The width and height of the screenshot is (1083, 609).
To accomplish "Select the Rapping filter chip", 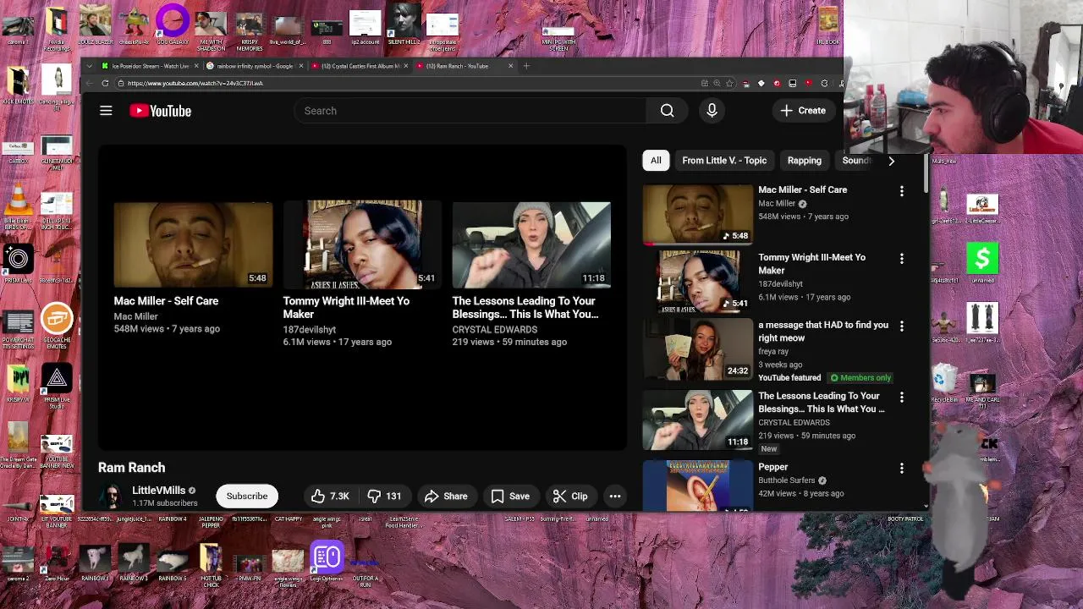I will [805, 161].
